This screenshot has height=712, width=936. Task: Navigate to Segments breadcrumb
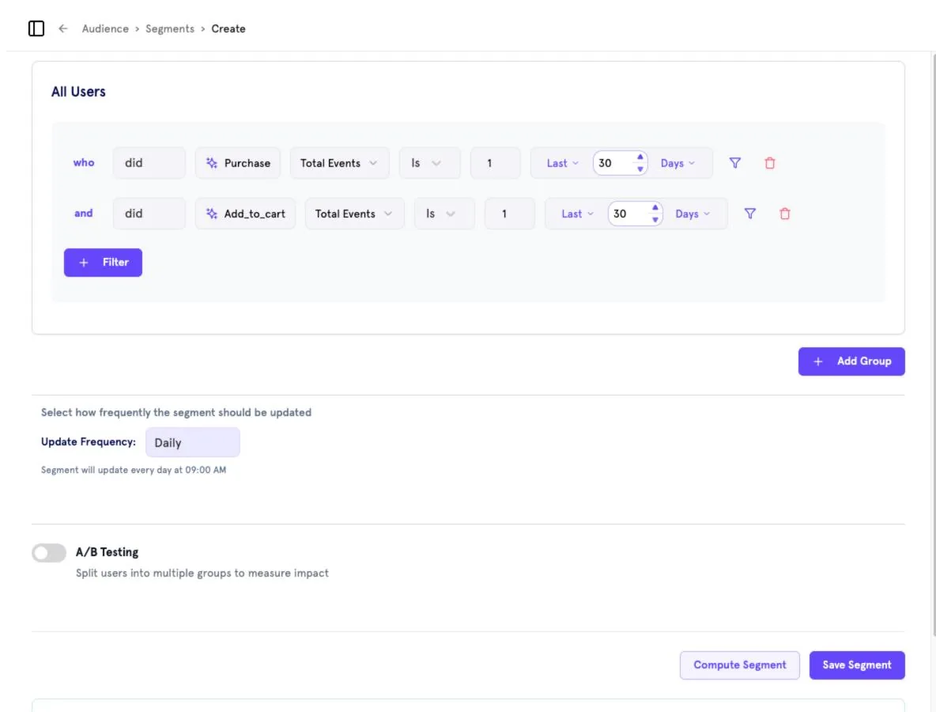(169, 28)
